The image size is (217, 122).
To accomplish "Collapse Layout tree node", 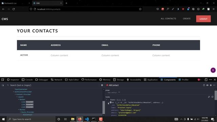I will coord(17,97).
